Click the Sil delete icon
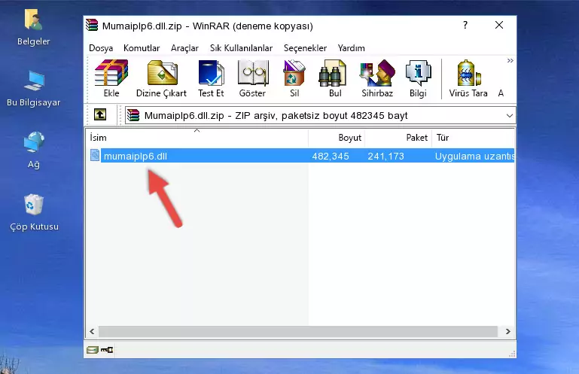 point(294,79)
